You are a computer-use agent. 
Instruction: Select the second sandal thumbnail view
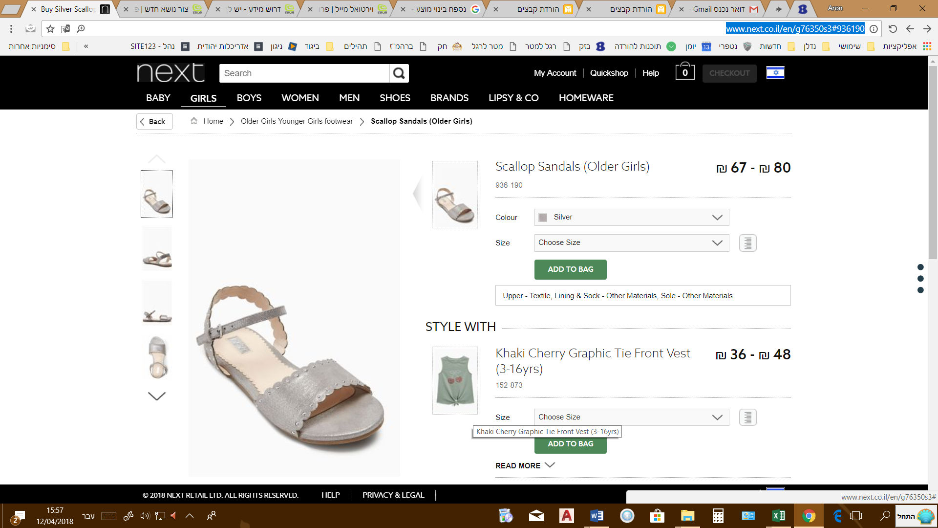tap(157, 249)
